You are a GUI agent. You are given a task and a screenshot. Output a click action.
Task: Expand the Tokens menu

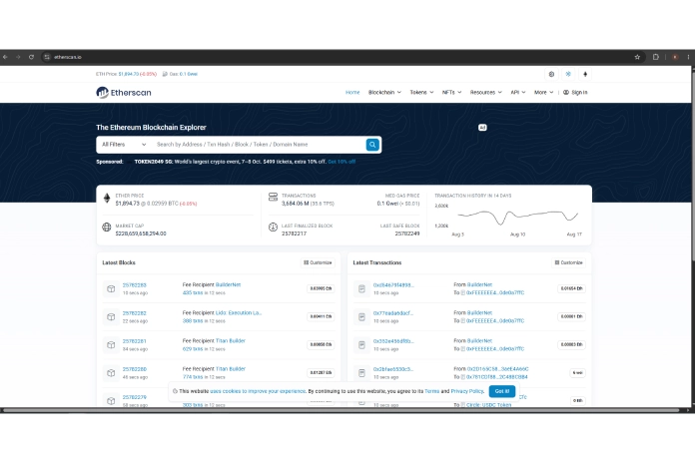[421, 92]
